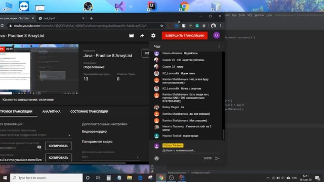
Task: Open Tools menu in IntelliJ
Action: 242,15
